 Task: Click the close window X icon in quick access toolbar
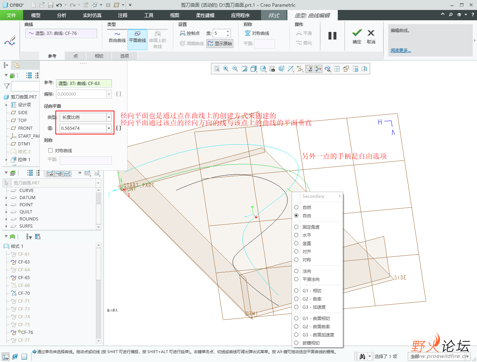click(108, 5)
